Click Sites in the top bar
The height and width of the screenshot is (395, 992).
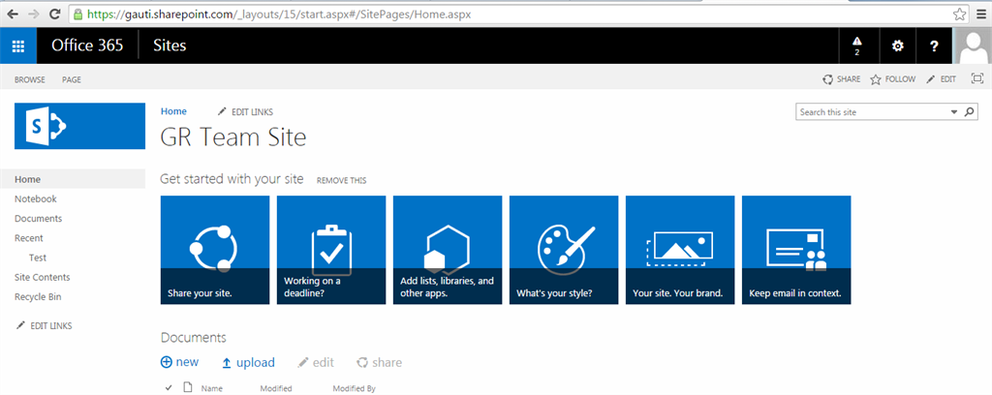(170, 46)
